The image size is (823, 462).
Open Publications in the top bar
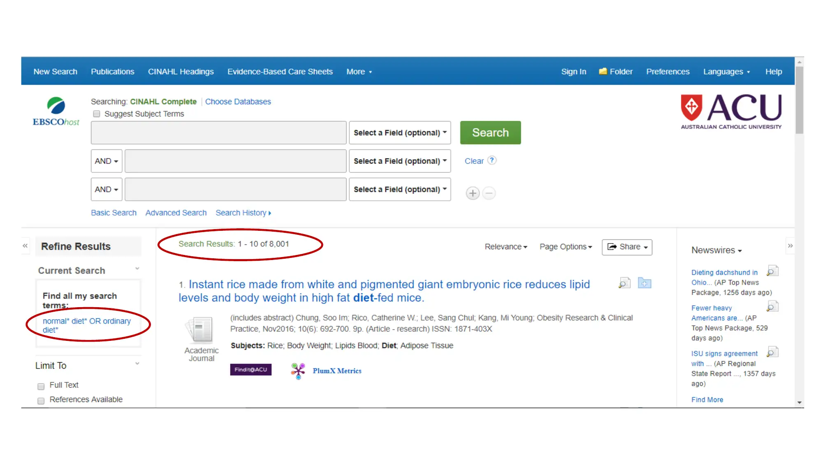(x=112, y=71)
